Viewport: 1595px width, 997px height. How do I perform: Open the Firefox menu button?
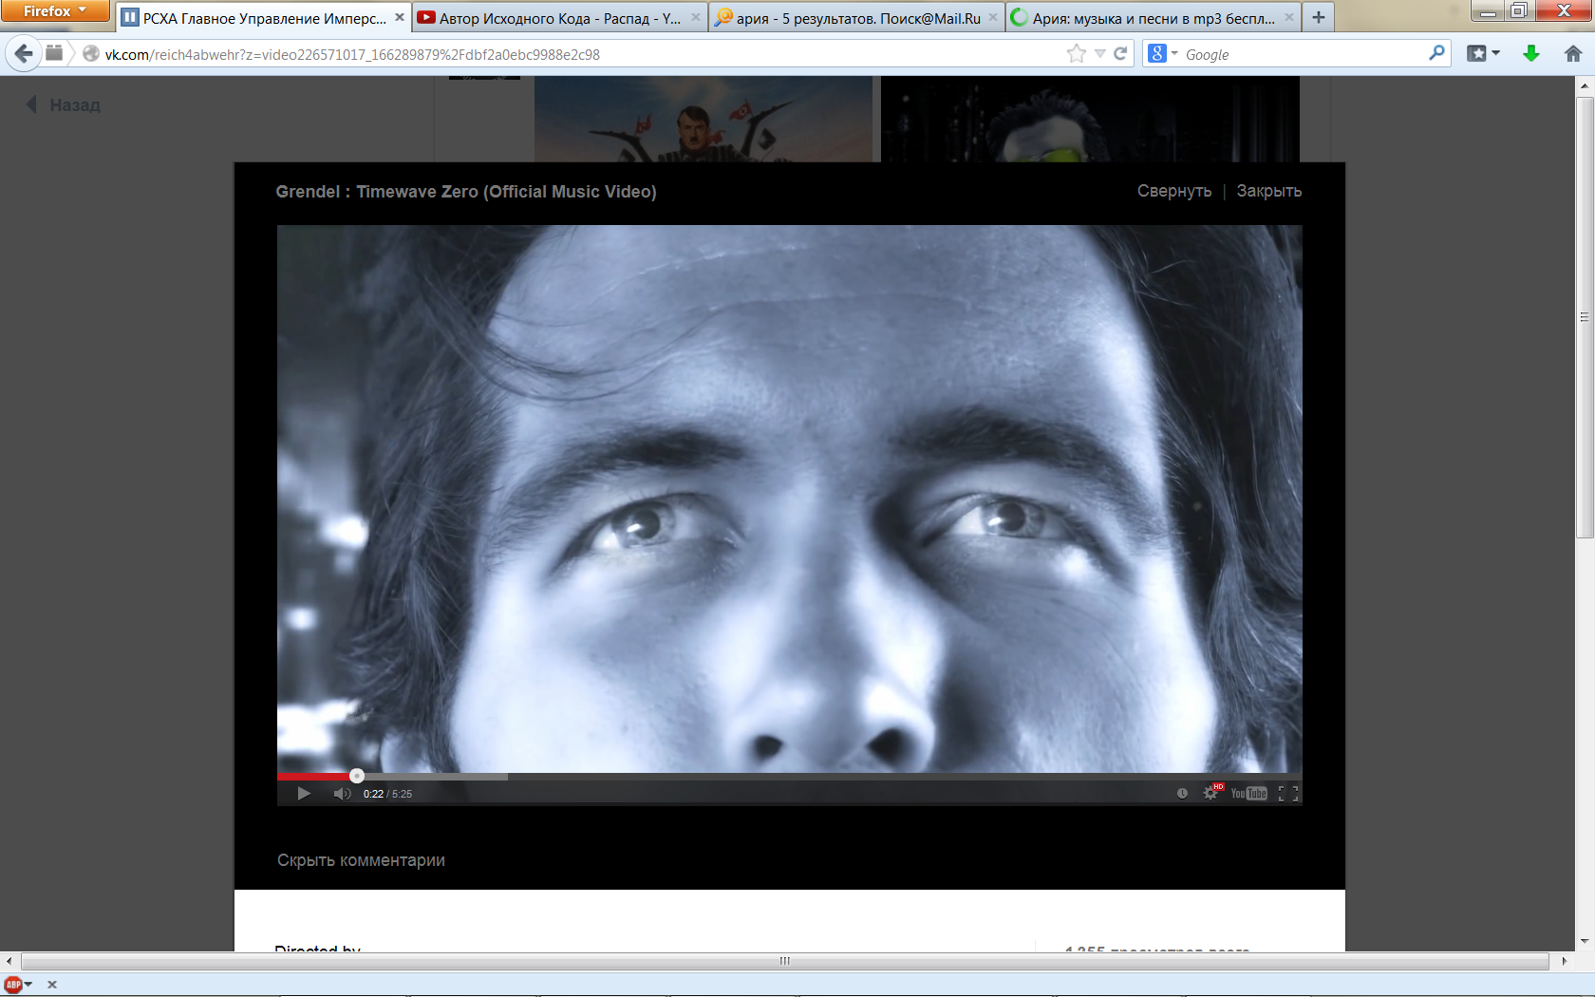point(55,10)
